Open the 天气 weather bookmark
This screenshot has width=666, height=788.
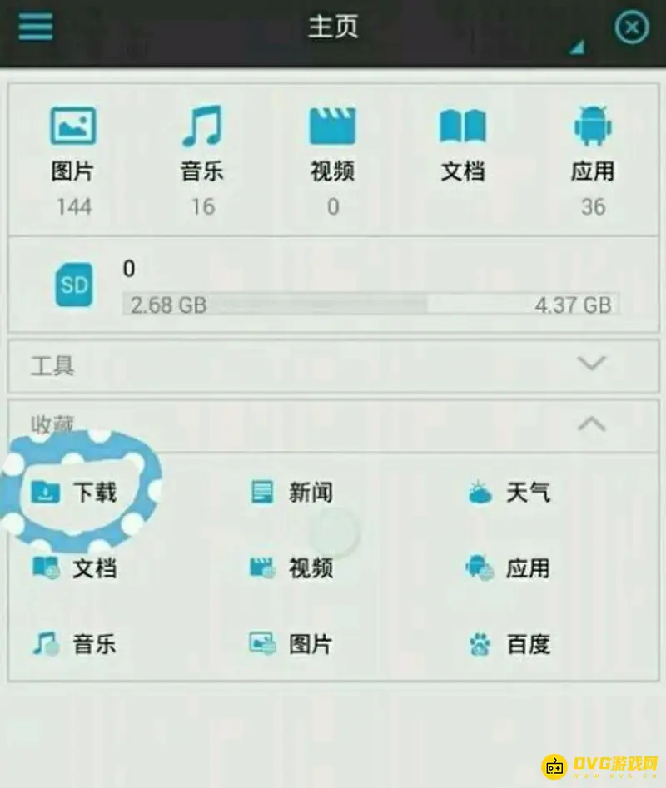point(509,492)
